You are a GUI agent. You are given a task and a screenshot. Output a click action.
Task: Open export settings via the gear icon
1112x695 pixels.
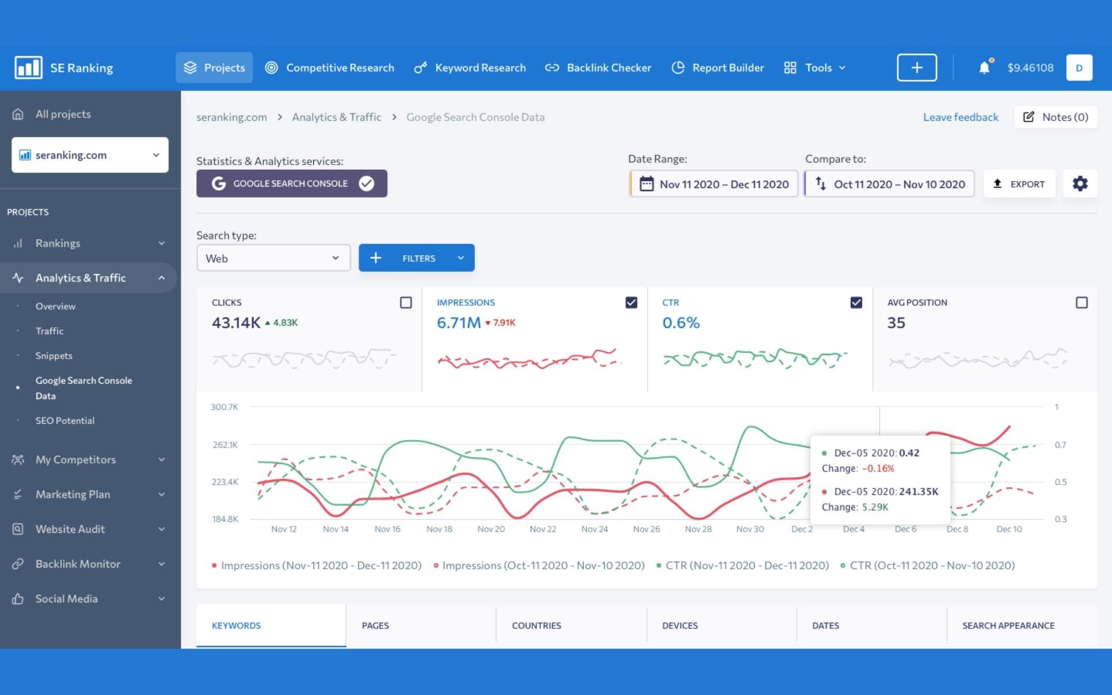(1080, 184)
